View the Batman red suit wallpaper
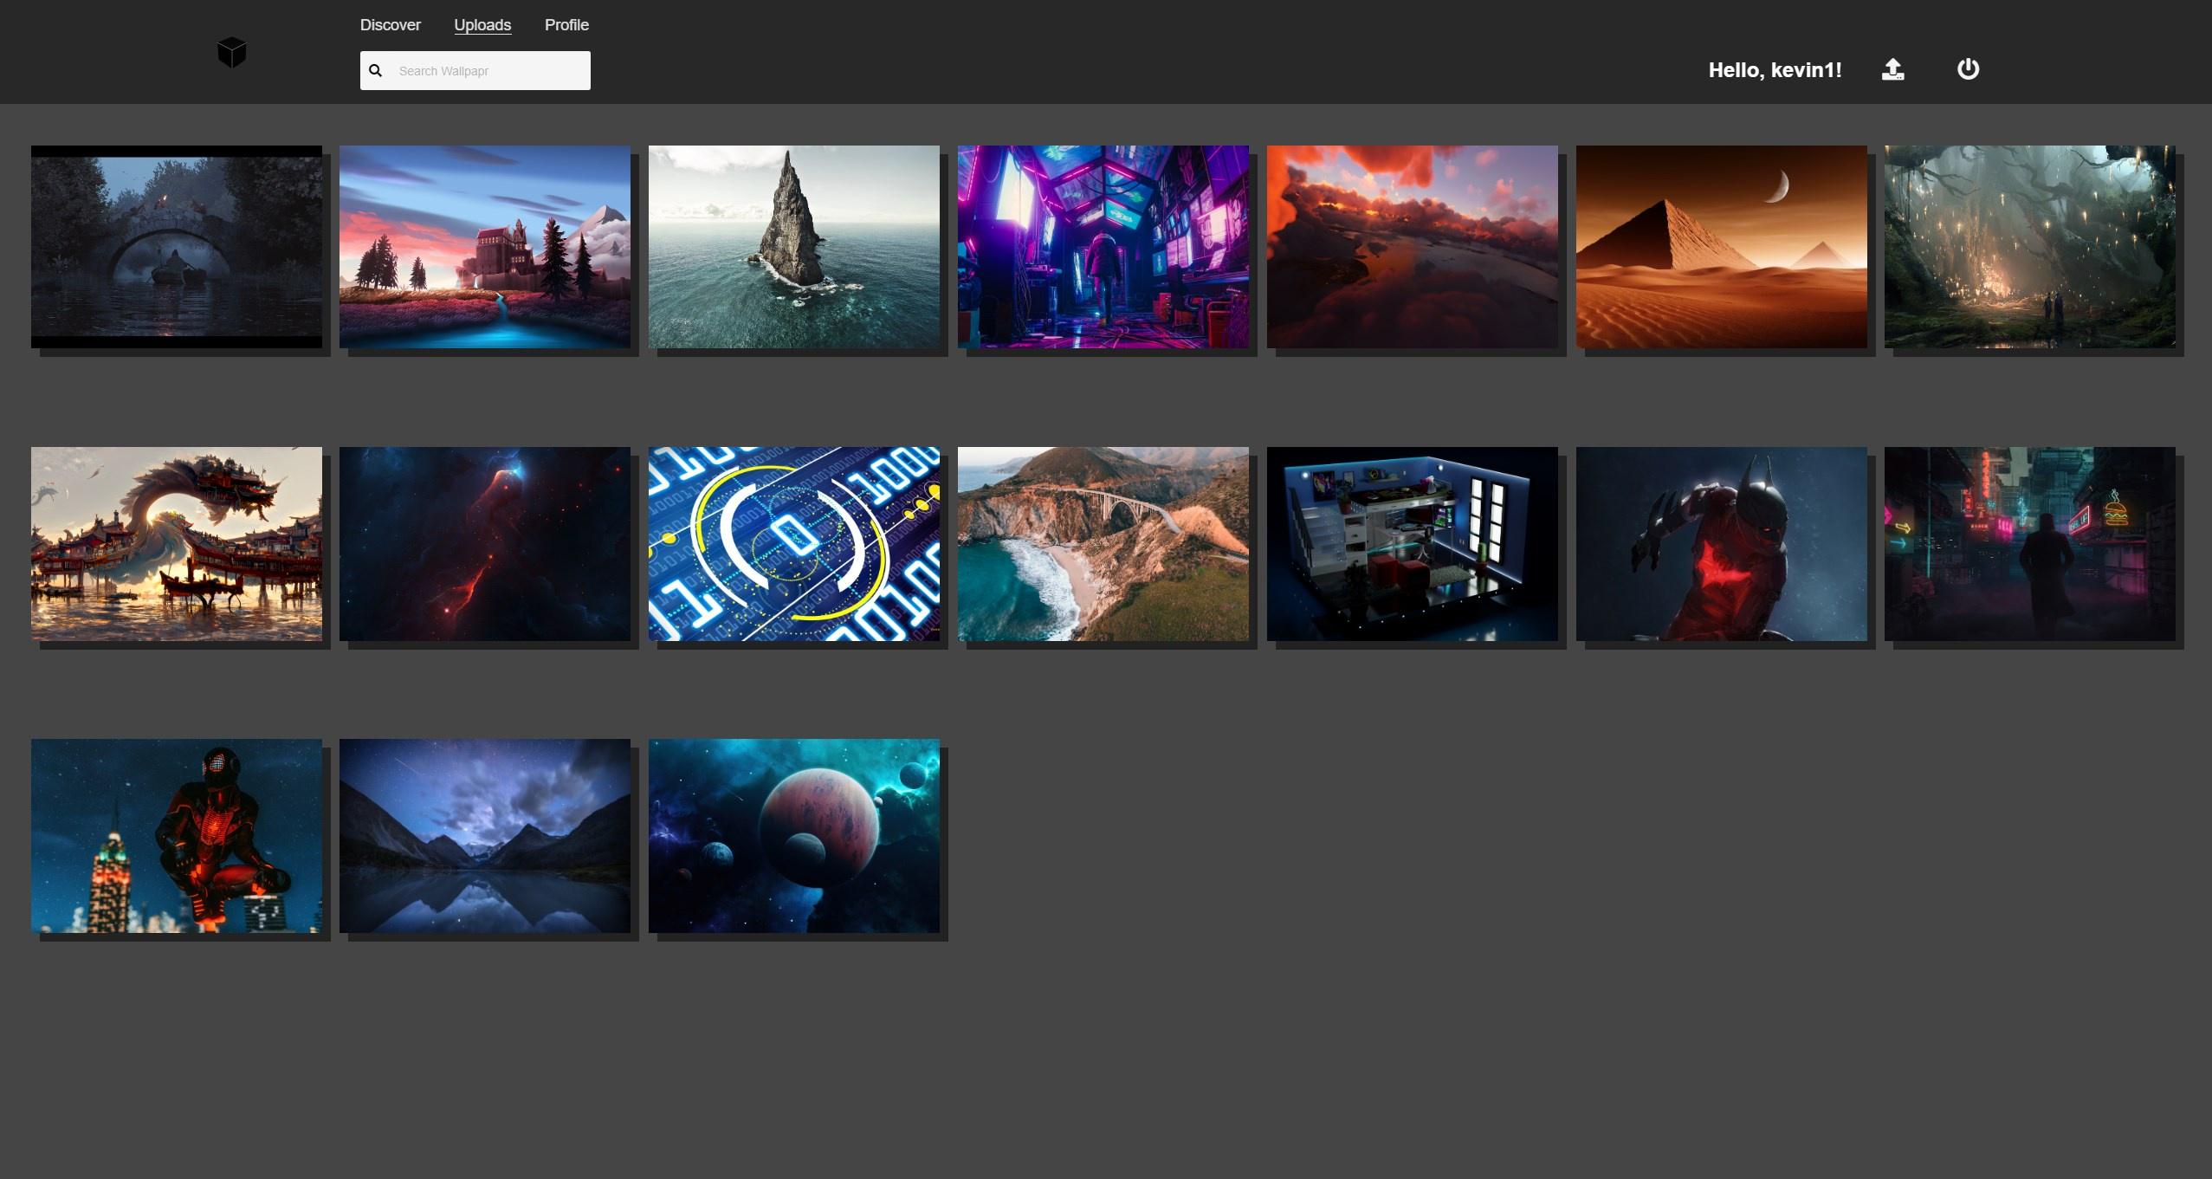2212x1179 pixels. [1721, 544]
